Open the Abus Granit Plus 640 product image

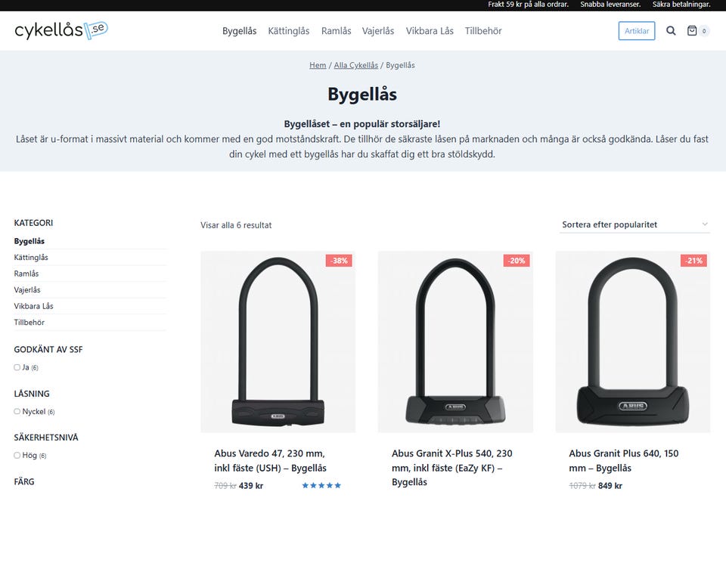point(633,342)
